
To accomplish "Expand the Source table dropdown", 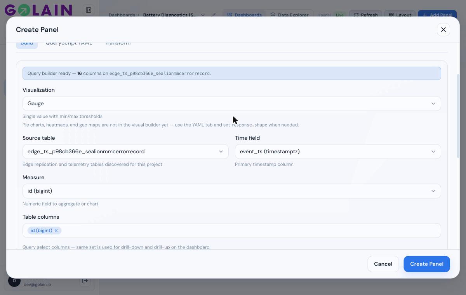I will coord(125,151).
